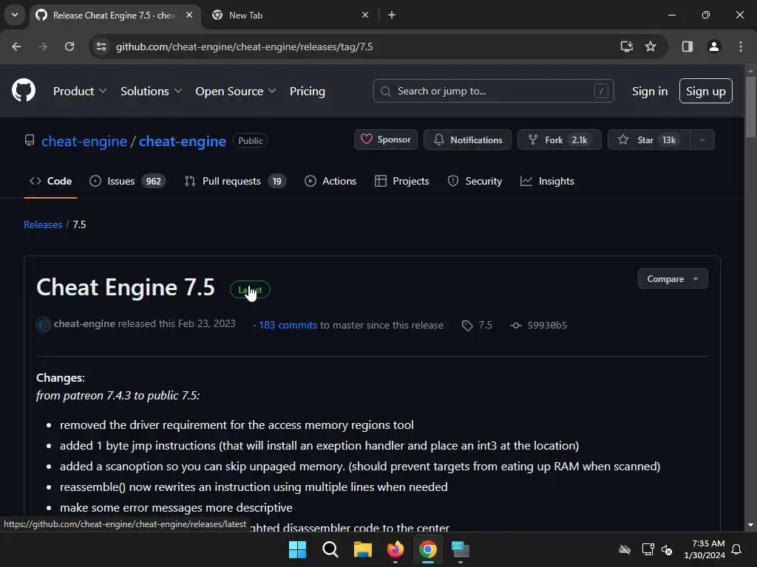Viewport: 757px width, 567px height.
Task: Expand the Open Source menu
Action: pyautogui.click(x=236, y=91)
